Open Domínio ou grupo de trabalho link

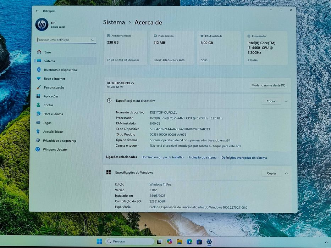click(162, 157)
